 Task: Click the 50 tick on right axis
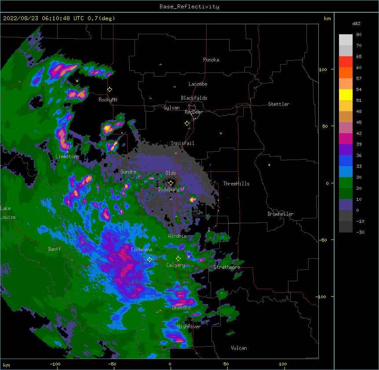[x=325, y=126]
